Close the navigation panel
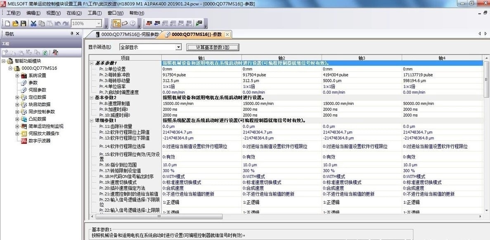The image size is (490, 240). (x=78, y=33)
